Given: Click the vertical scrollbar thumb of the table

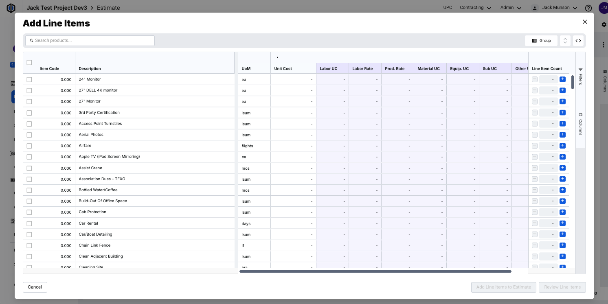Looking at the screenshot, I should [x=572, y=82].
